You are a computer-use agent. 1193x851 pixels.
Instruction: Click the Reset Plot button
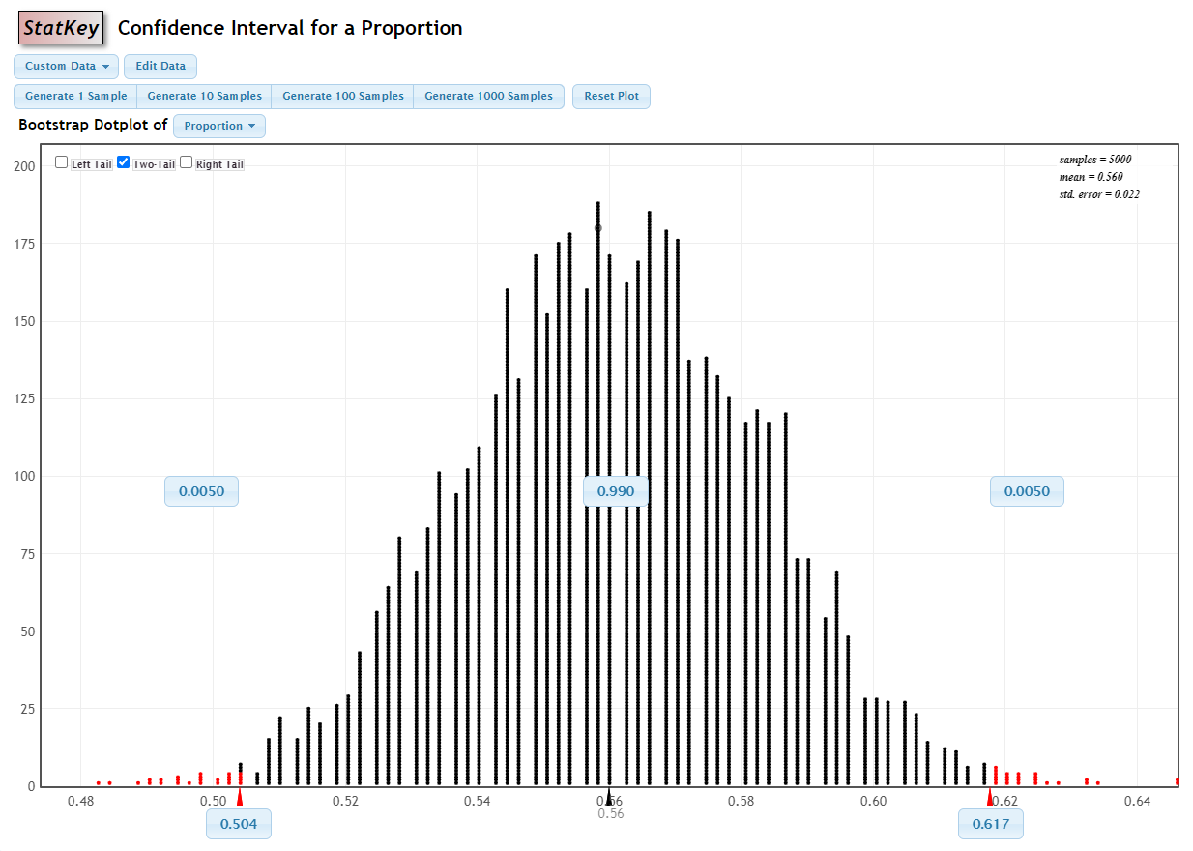(611, 96)
